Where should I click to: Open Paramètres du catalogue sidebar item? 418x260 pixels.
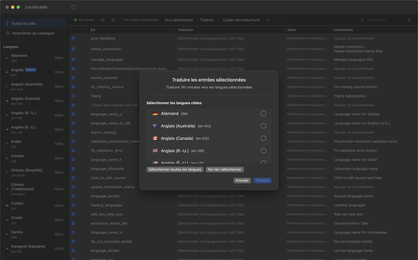(x=35, y=33)
